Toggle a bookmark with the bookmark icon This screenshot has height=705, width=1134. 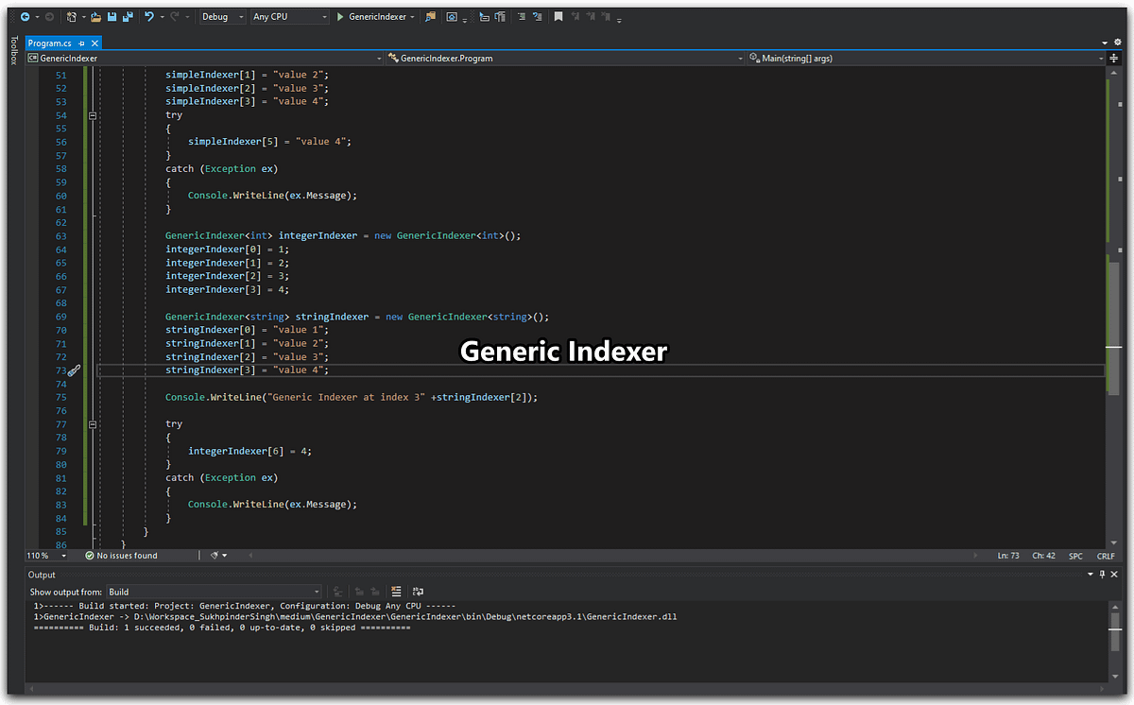(x=558, y=16)
